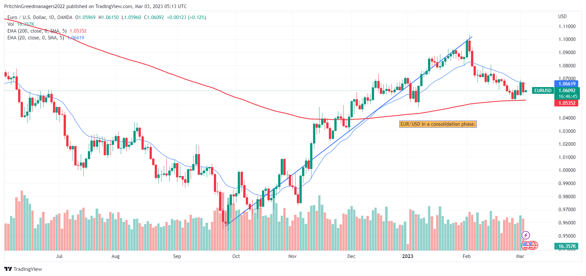Click the Mar label on time axis
This screenshot has height=276, width=586.
click(x=520, y=256)
